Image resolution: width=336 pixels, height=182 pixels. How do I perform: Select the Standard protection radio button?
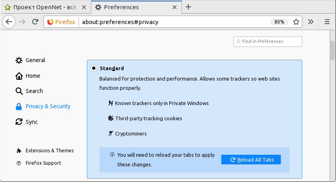click(94, 68)
